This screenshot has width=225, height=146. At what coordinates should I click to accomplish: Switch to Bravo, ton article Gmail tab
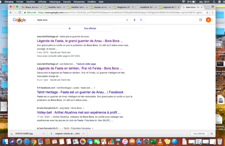pos(32,7)
